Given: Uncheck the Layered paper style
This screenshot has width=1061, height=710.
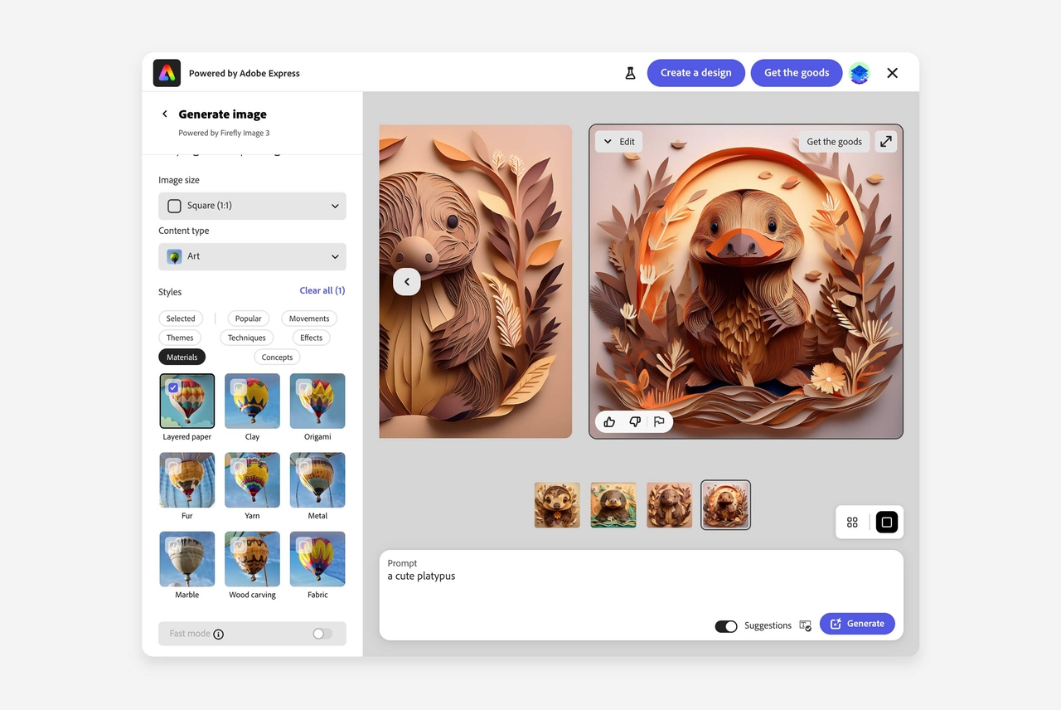Looking at the screenshot, I should (173, 387).
